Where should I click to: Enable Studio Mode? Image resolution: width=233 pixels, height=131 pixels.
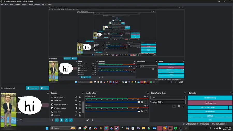click(210, 112)
